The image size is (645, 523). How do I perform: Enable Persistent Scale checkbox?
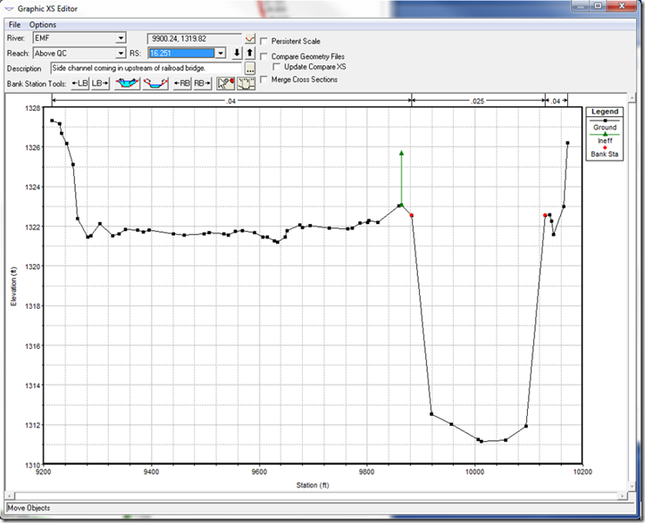coord(264,42)
